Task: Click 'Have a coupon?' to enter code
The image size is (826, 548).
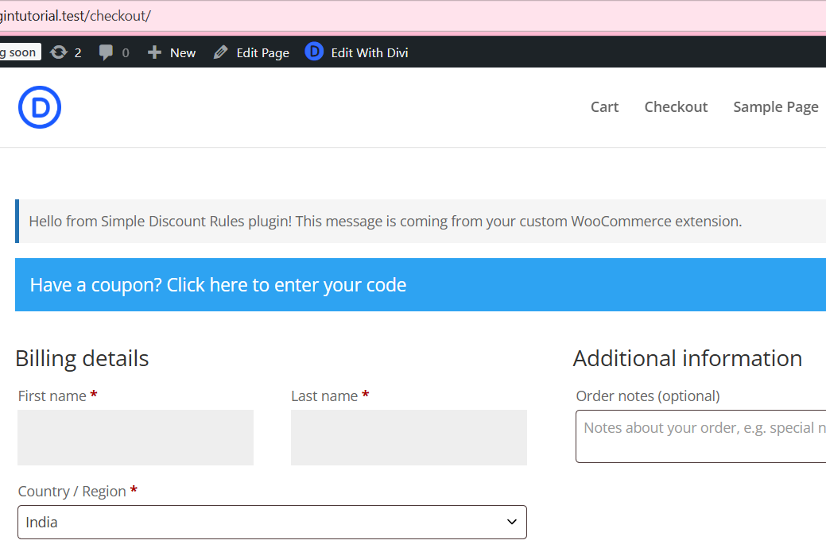Action: coord(218,285)
